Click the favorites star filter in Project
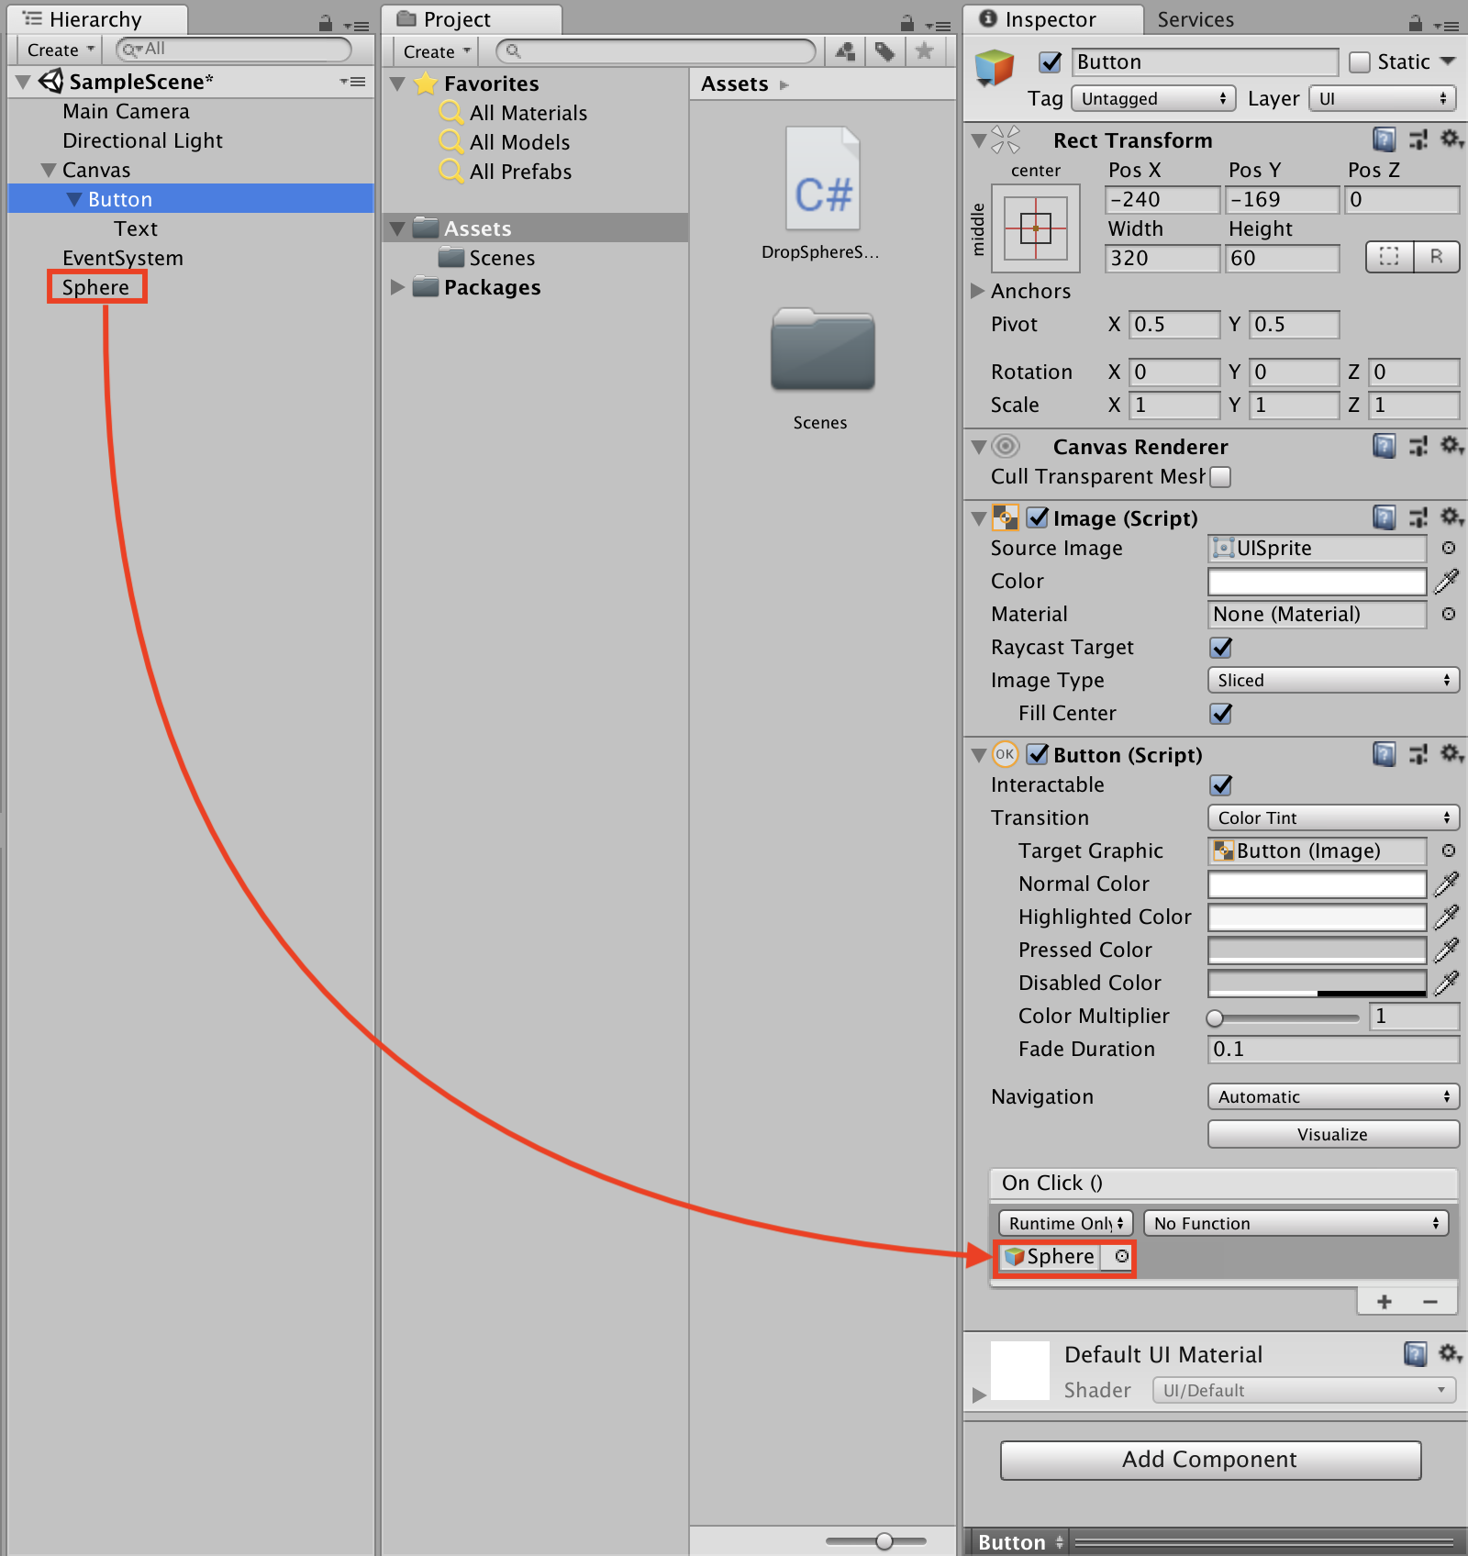Viewport: 1468px width, 1556px height. point(924,51)
